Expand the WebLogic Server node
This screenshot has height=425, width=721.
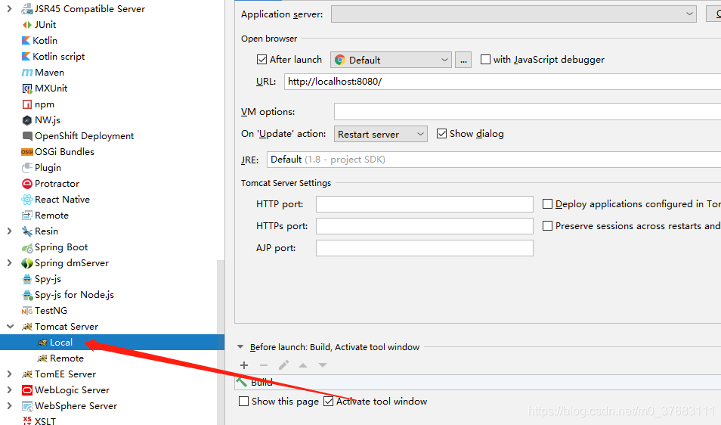(9, 390)
